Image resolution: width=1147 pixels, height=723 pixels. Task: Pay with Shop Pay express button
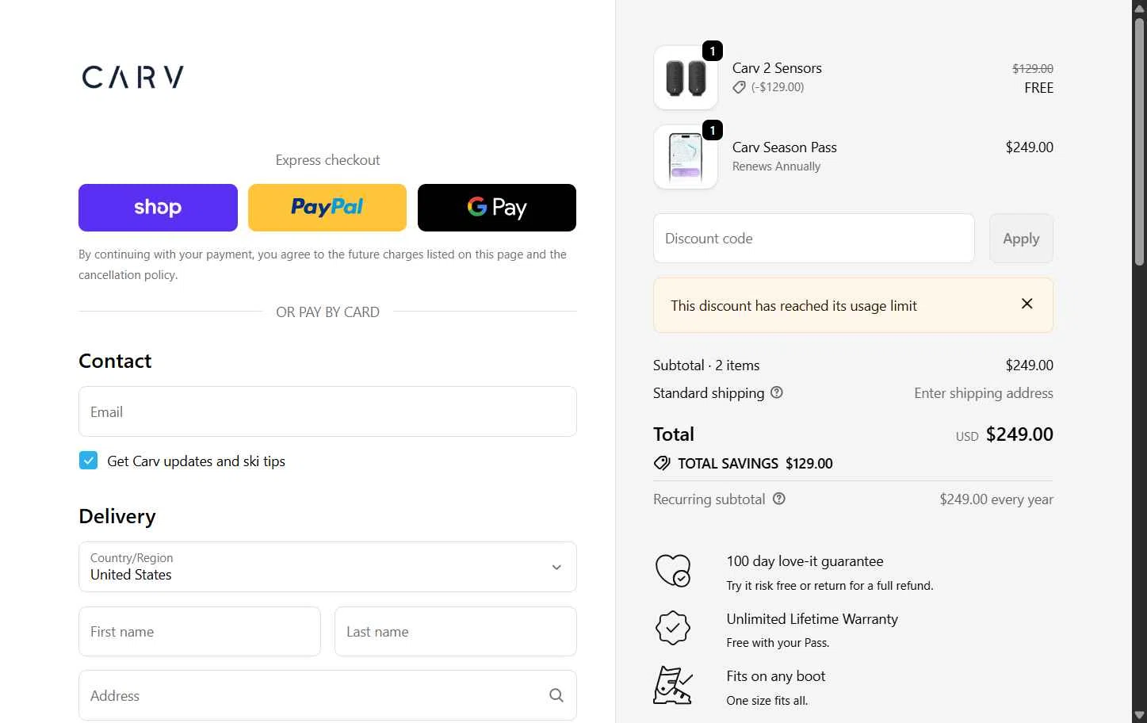click(x=158, y=208)
